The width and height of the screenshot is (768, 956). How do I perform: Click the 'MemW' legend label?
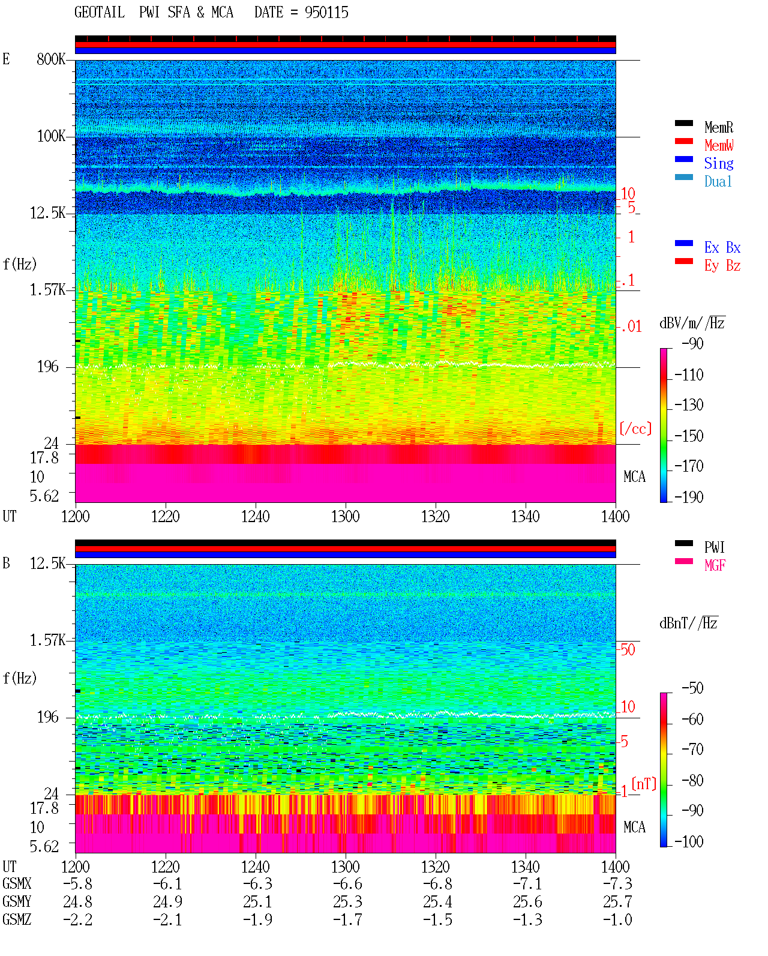719,145
